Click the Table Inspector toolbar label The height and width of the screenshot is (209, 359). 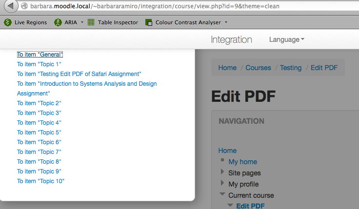click(118, 22)
